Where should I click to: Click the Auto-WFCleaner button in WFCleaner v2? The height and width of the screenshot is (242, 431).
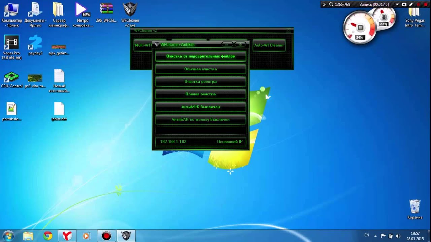269,45
